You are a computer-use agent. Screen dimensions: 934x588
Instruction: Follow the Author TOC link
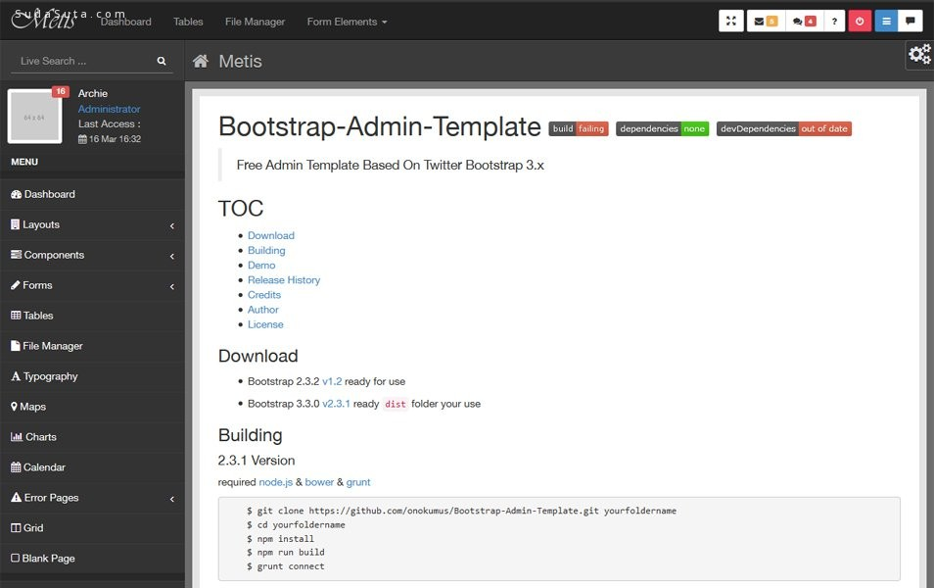(x=262, y=310)
